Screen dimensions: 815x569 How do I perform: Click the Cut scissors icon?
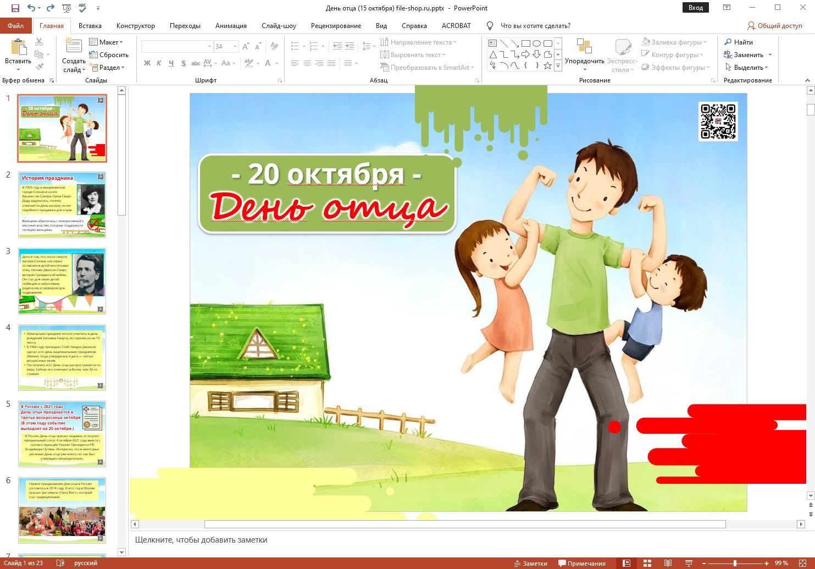tap(39, 42)
